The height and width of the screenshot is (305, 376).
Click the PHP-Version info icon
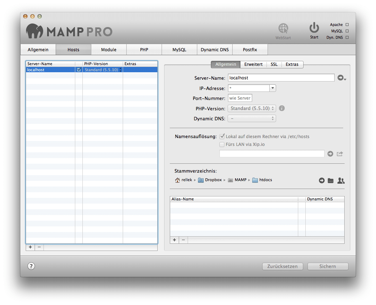[x=282, y=108]
